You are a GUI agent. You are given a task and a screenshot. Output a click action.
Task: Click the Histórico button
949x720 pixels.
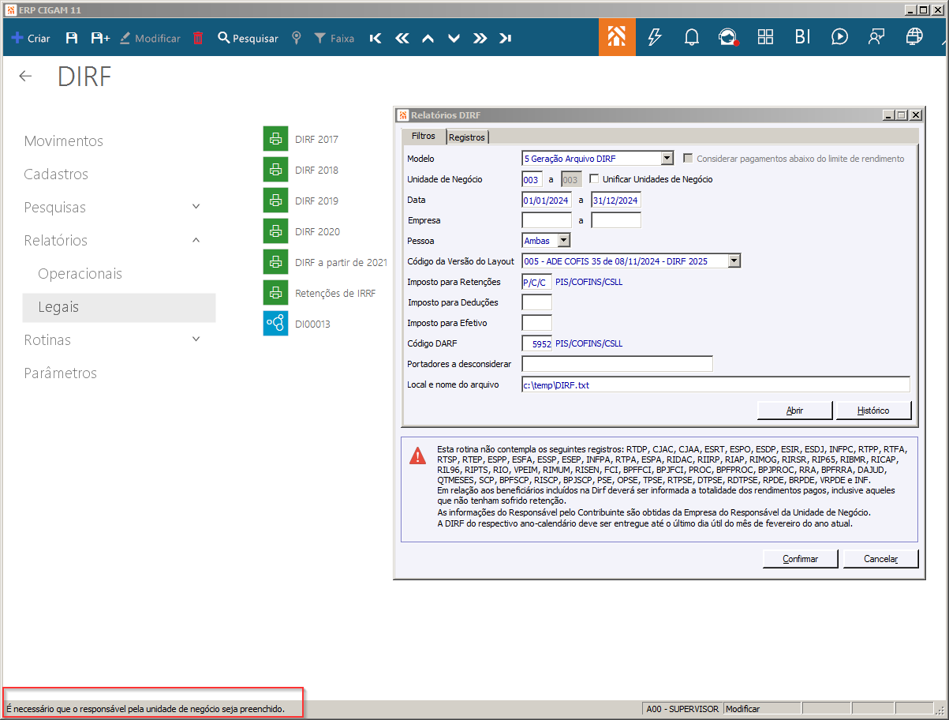(x=874, y=411)
